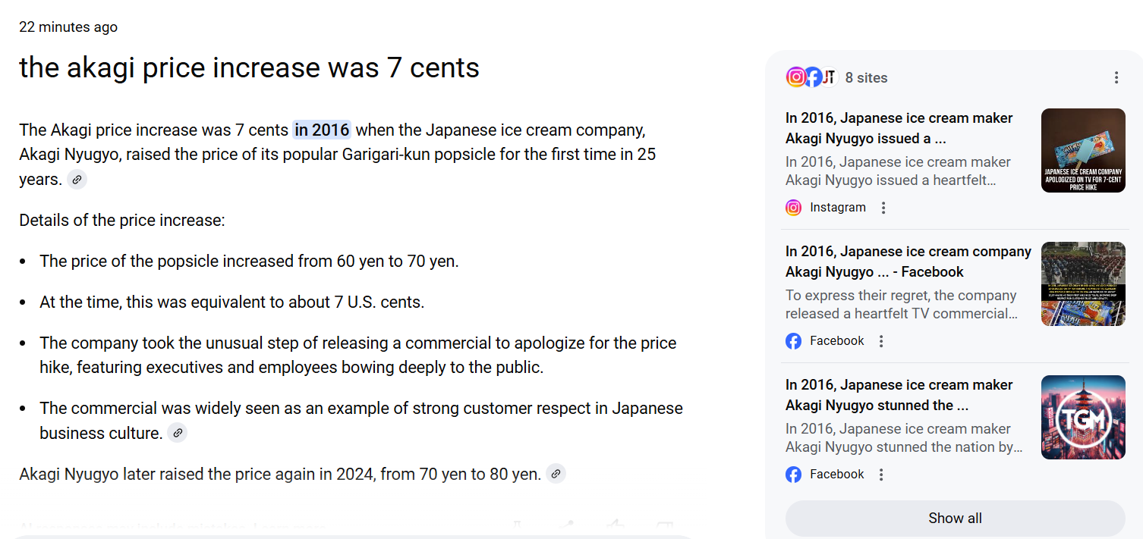The image size is (1143, 539).
Task: Click the "8 sites" label
Action: [866, 77]
